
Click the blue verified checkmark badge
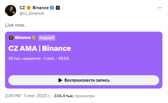pyautogui.click(x=52, y=8)
